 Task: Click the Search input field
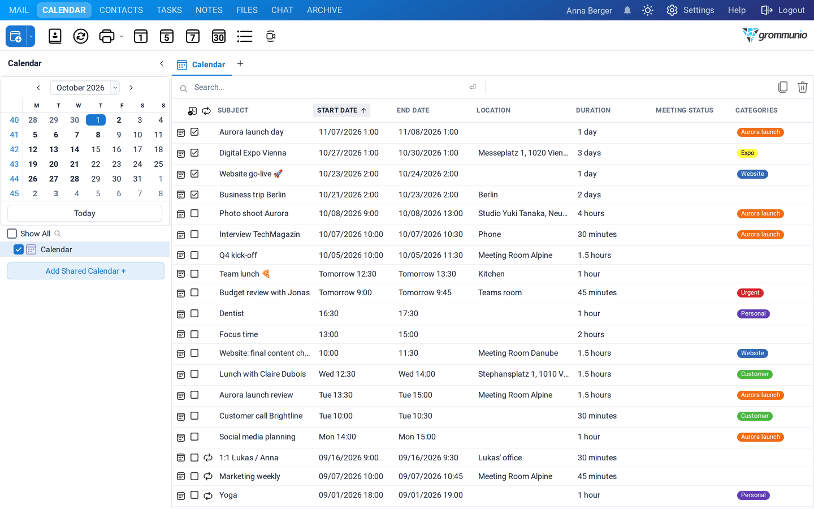[328, 87]
